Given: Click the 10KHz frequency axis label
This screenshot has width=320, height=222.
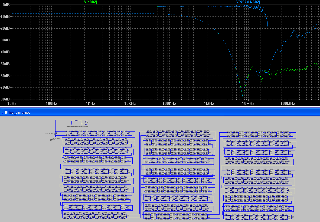Looking at the screenshot, I should point(130,103).
